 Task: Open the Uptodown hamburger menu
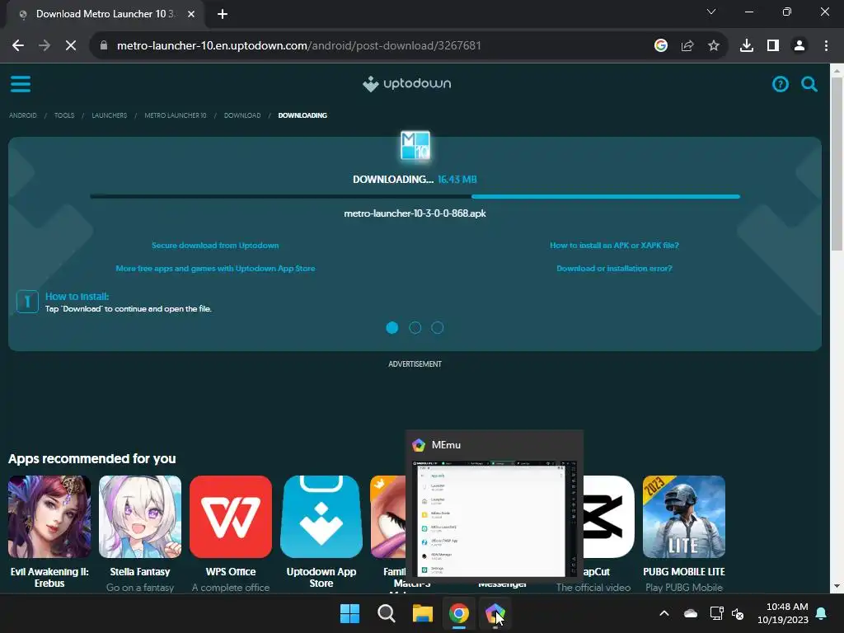pos(21,84)
